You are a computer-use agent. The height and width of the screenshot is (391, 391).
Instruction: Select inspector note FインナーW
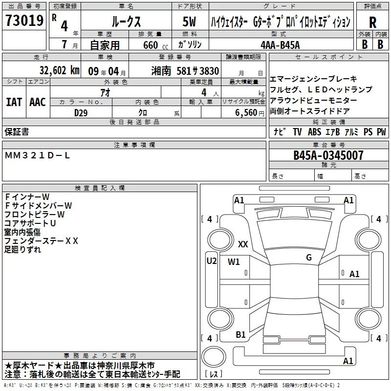pyautogui.click(x=27, y=197)
